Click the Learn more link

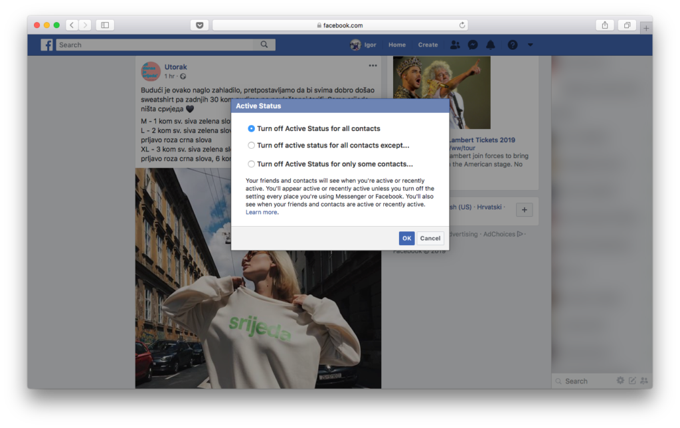261,213
